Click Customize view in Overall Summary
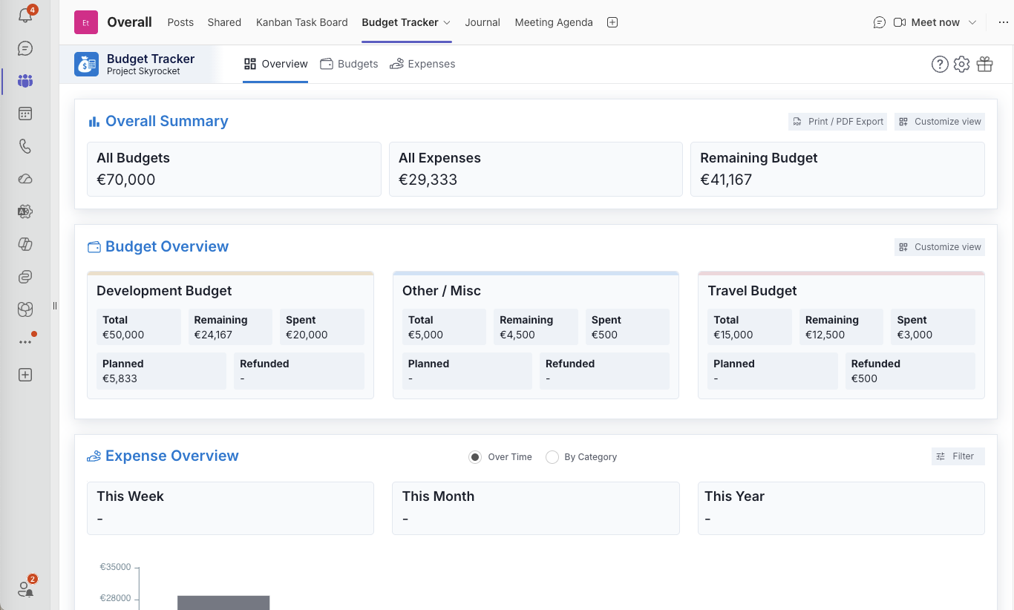This screenshot has height=610, width=1014. coord(940,122)
